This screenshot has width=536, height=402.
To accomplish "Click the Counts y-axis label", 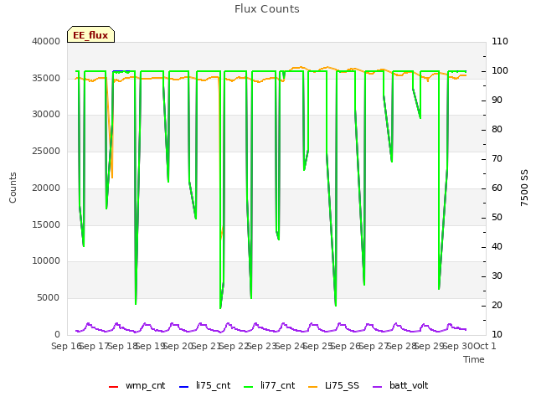I will [x=13, y=188].
